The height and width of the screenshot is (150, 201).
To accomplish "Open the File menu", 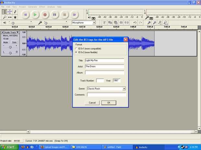I will 3,7.
